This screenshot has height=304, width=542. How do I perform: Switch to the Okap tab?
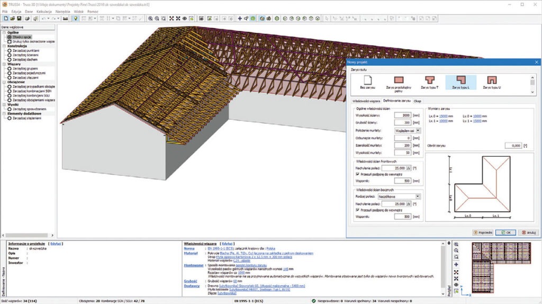pos(418,101)
